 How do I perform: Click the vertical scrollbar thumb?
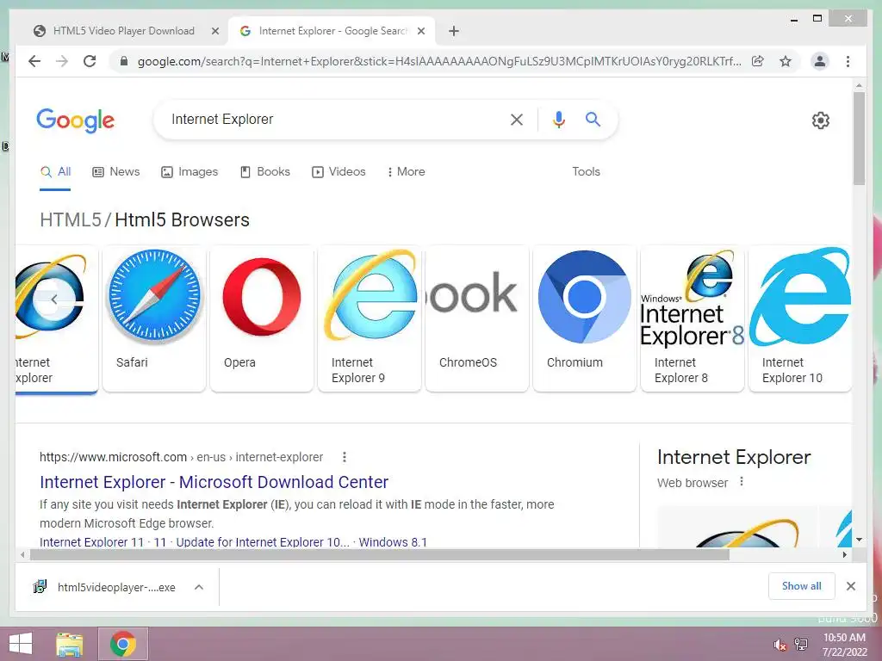pos(859,139)
